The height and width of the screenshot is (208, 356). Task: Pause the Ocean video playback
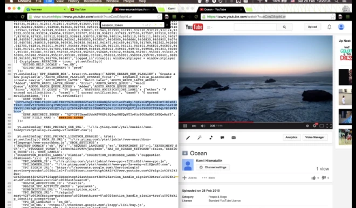click(185, 126)
